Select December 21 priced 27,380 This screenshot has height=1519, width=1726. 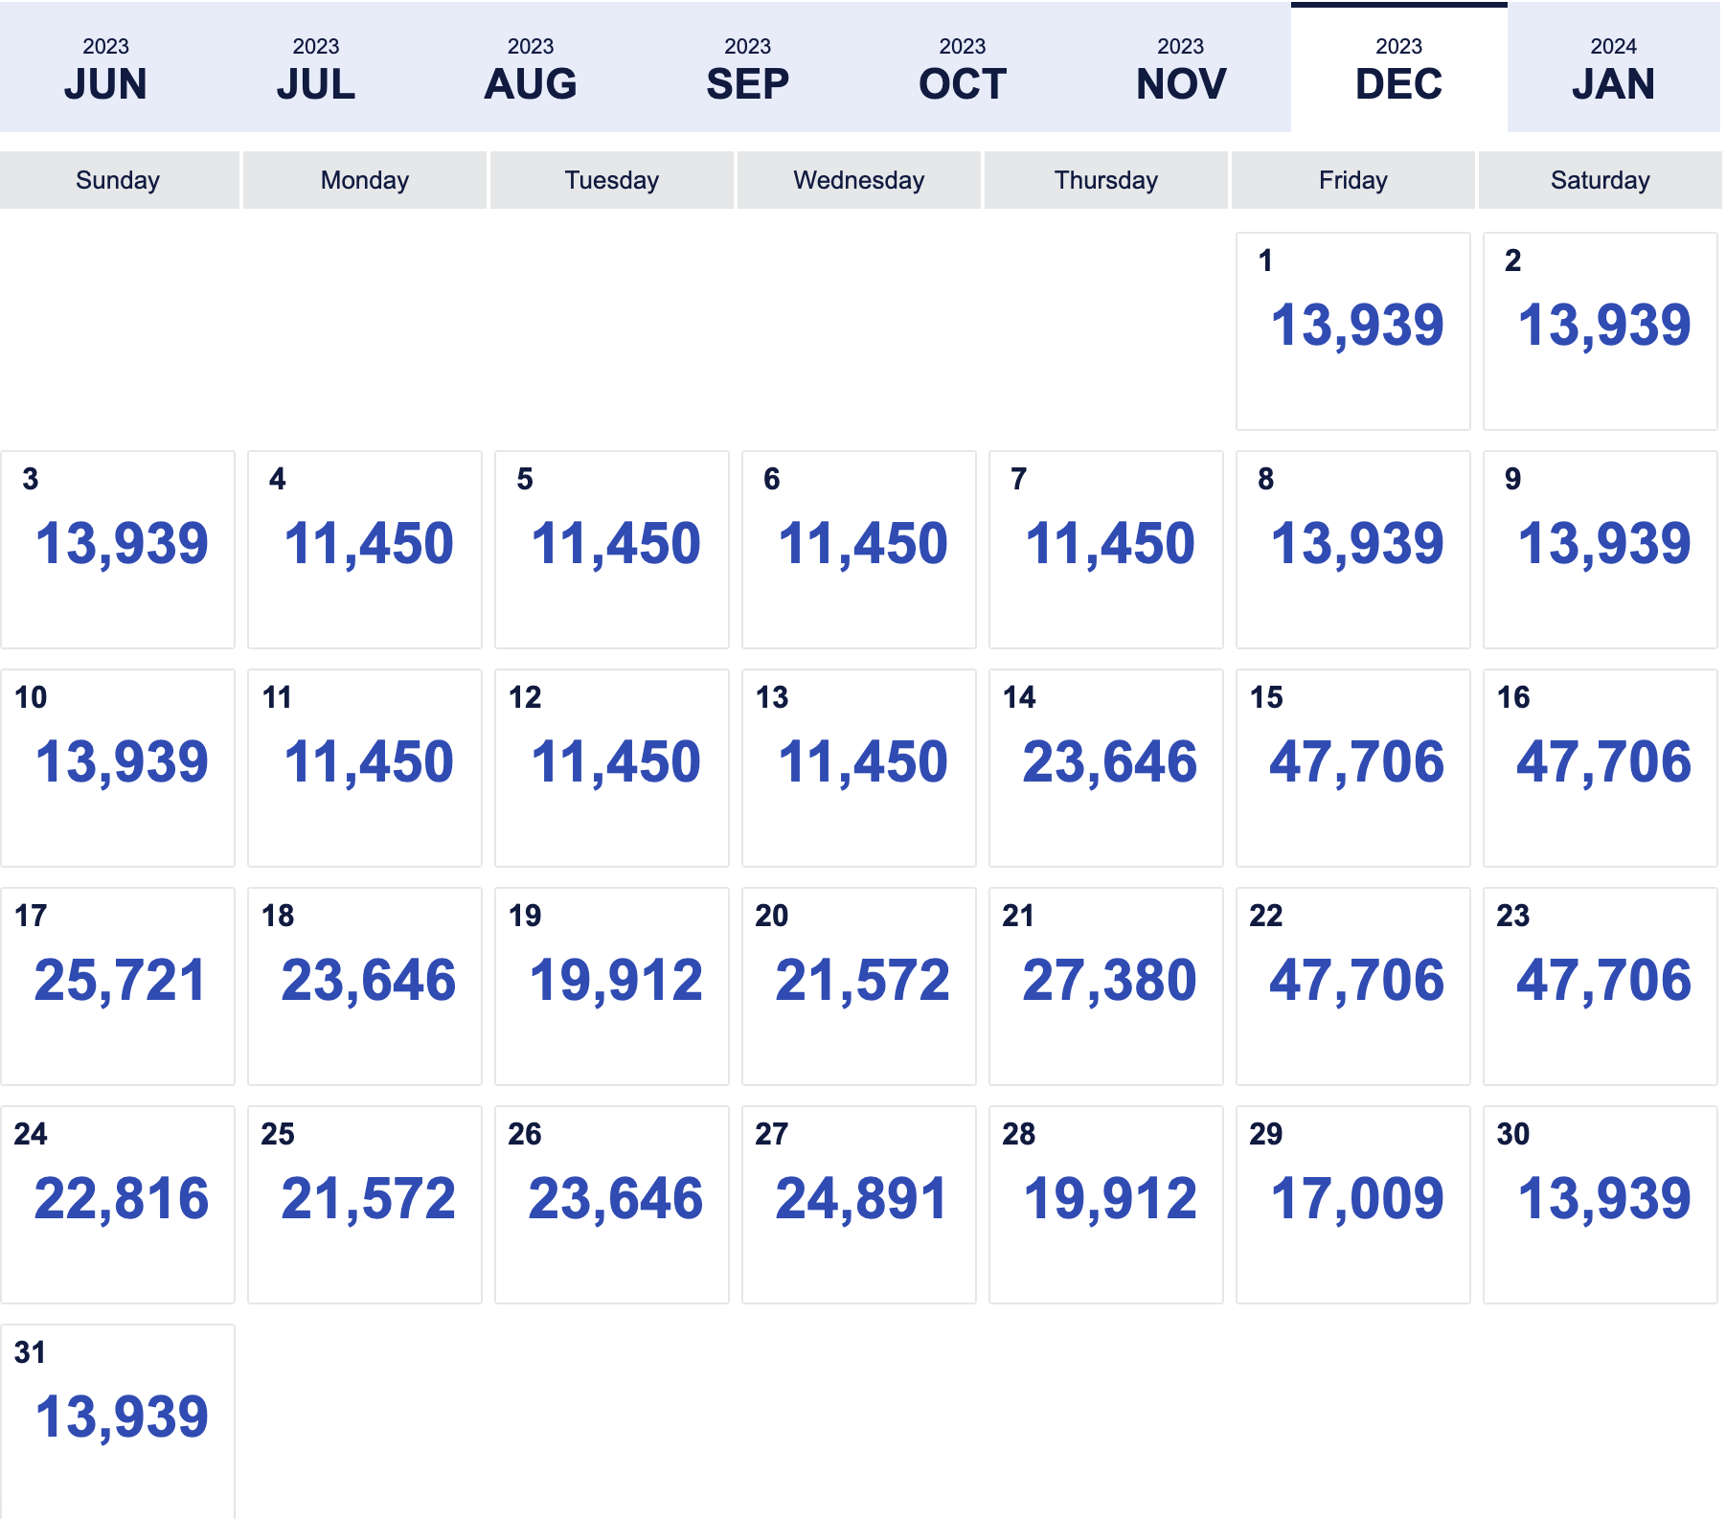[x=1106, y=986]
